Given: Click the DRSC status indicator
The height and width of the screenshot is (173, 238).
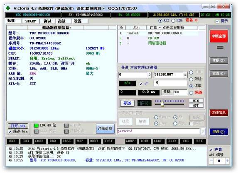Looking at the screenshot, I should pyautogui.click(x=68, y=141).
